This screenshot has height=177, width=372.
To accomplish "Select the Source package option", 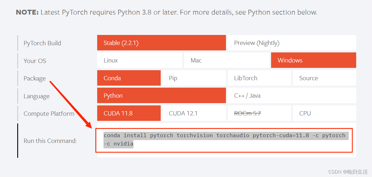I will (325, 78).
